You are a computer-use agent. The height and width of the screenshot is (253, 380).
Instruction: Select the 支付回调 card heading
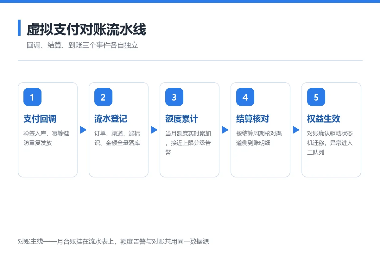tap(40, 119)
